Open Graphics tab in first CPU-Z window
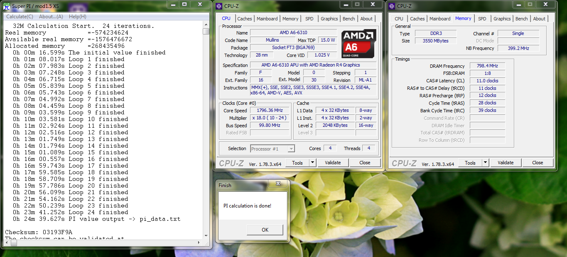Screen dimensions: 567x257 tap(329, 19)
